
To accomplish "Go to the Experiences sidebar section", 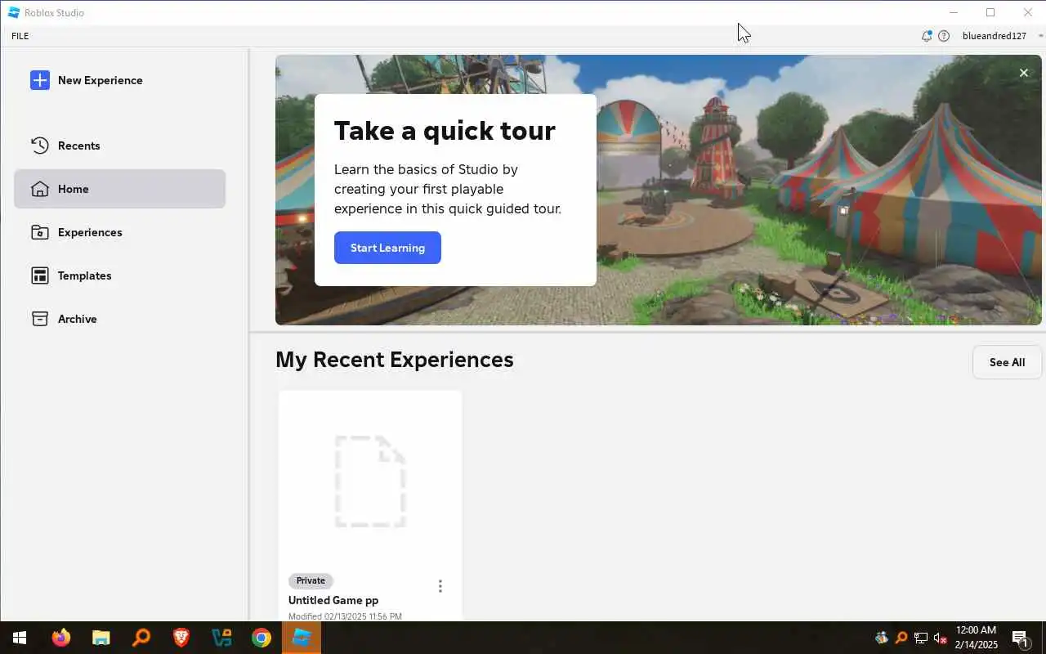I will (x=119, y=232).
